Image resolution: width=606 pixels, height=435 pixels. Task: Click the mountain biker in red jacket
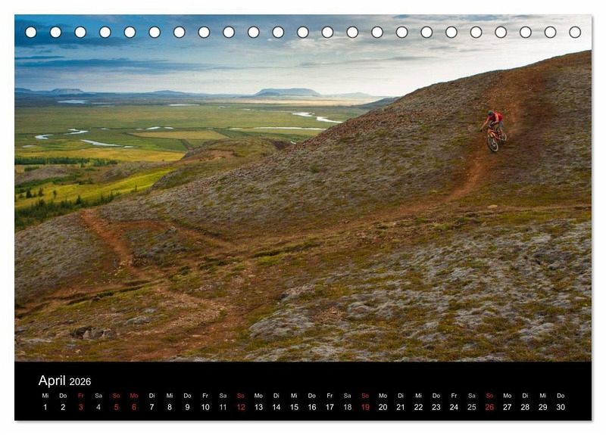point(493,130)
